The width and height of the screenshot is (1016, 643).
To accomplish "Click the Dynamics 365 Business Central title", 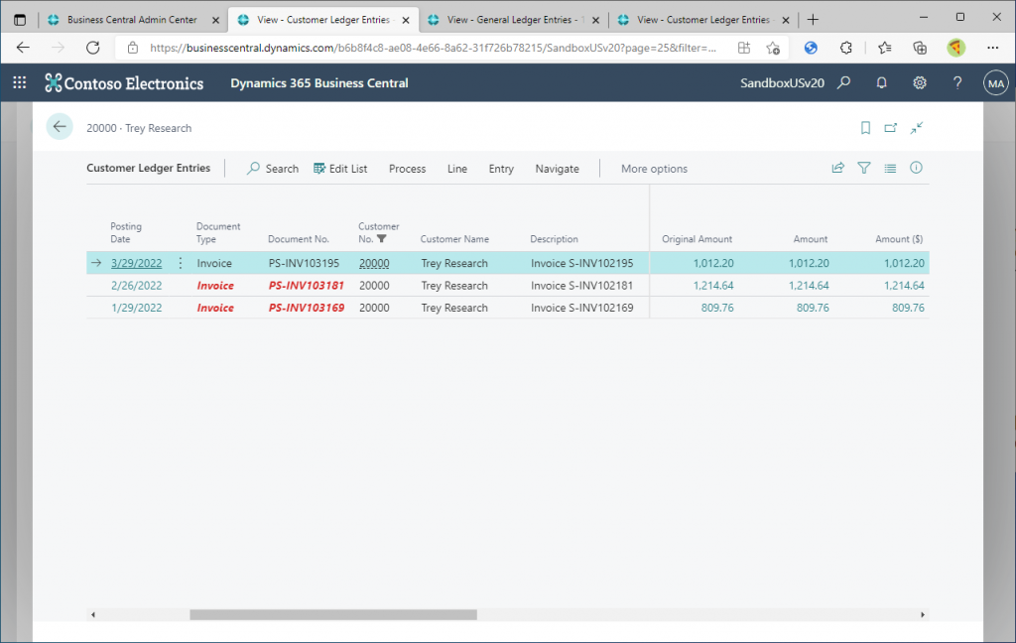I will pyautogui.click(x=319, y=83).
